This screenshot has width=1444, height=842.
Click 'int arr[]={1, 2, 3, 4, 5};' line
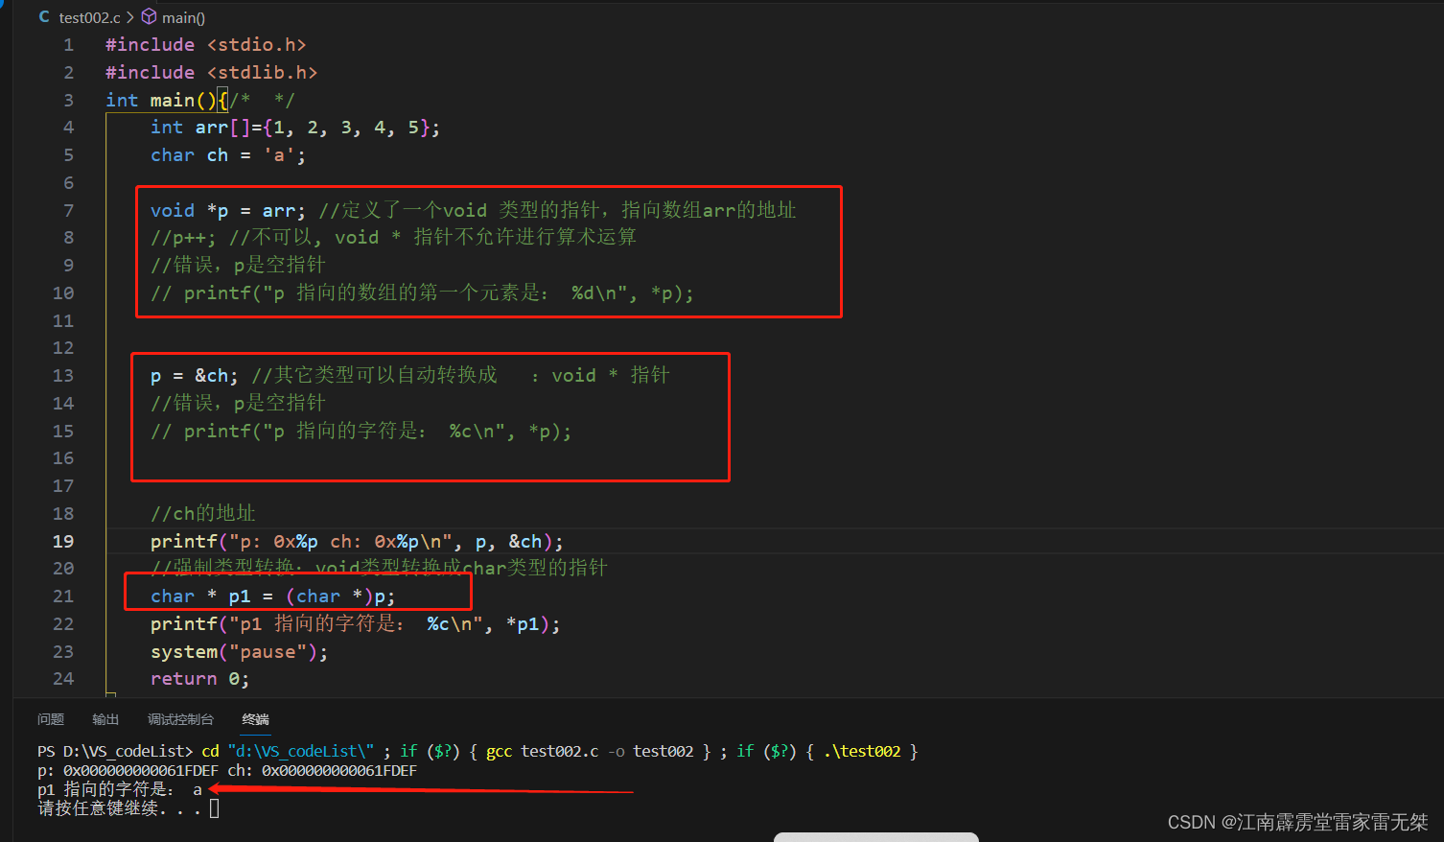pos(295,128)
